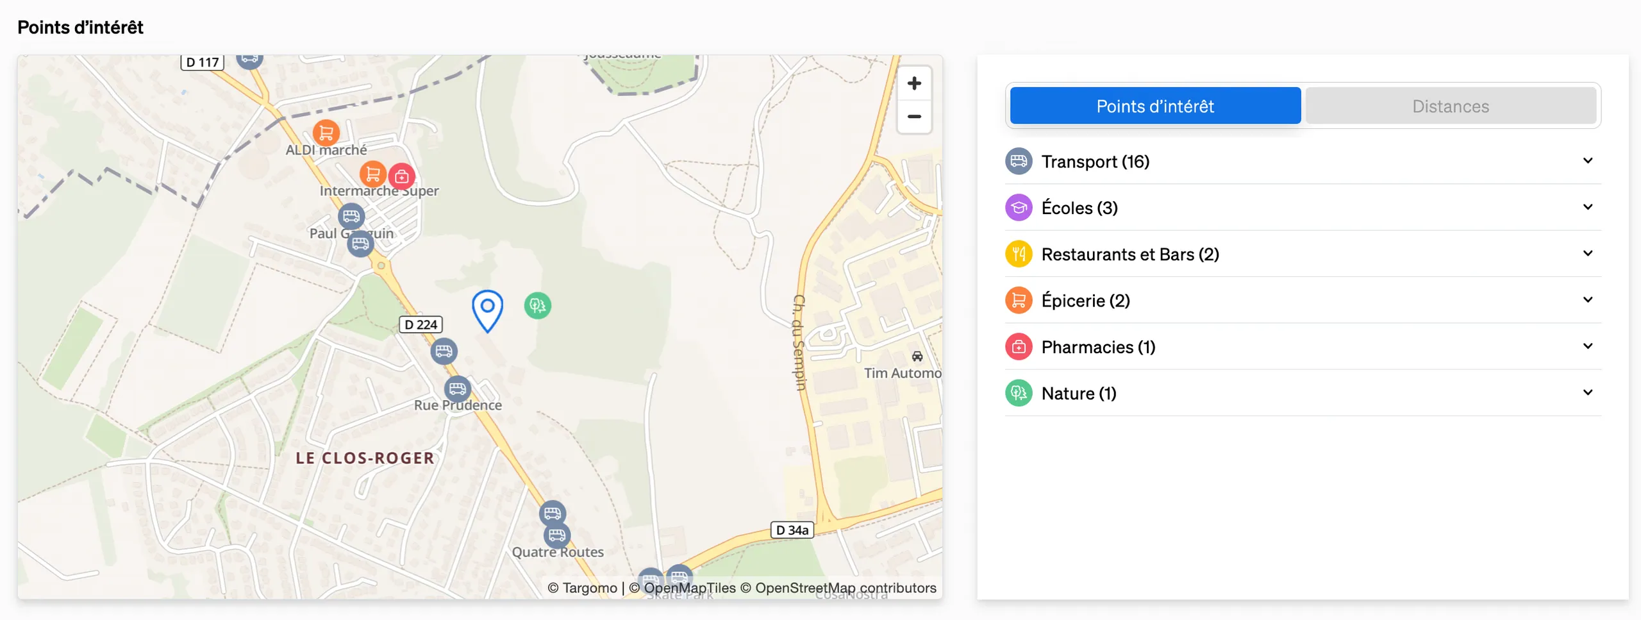1641x620 pixels.
Task: Click the green nature marker on map
Action: click(x=537, y=306)
